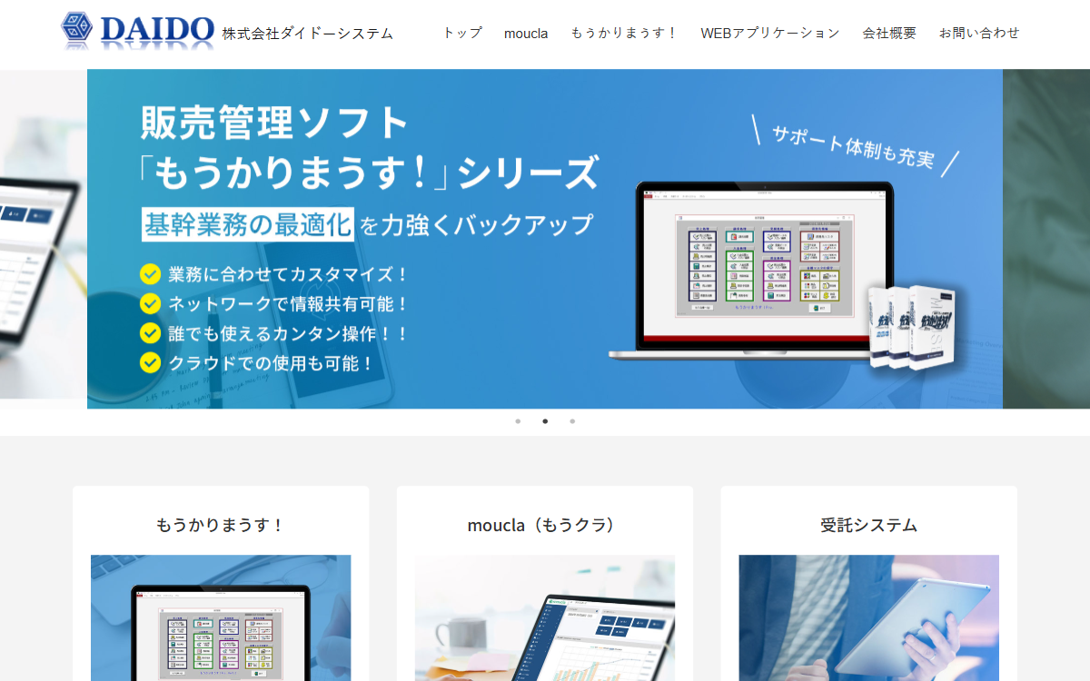Select the active middle carousel dot
This screenshot has width=1090, height=681.
[545, 421]
